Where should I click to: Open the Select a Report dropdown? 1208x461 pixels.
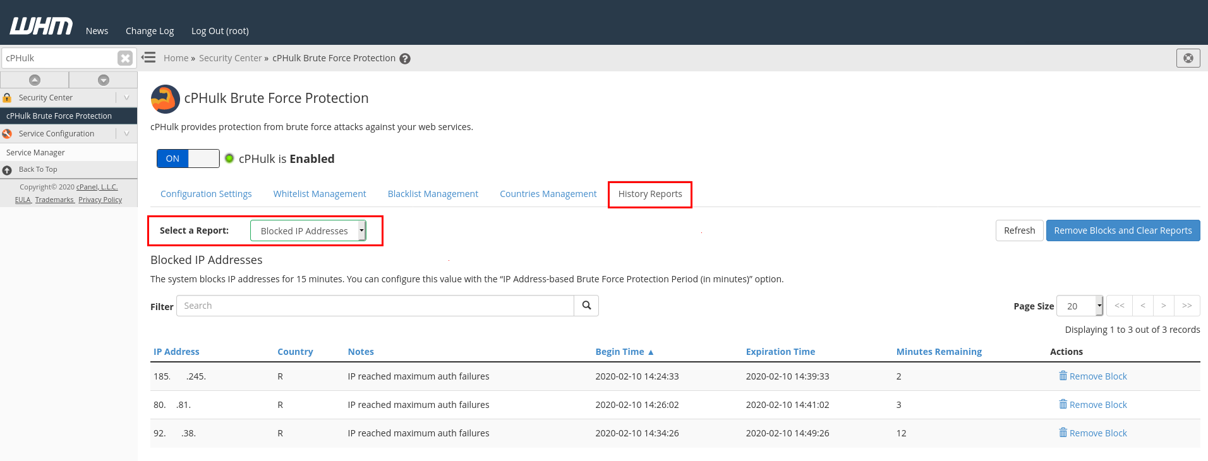click(308, 230)
